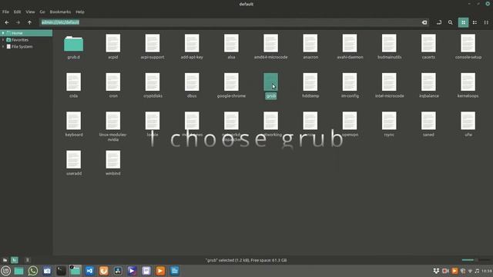Open the Edit menu
Viewport: 493px width, 277px height.
(17, 12)
